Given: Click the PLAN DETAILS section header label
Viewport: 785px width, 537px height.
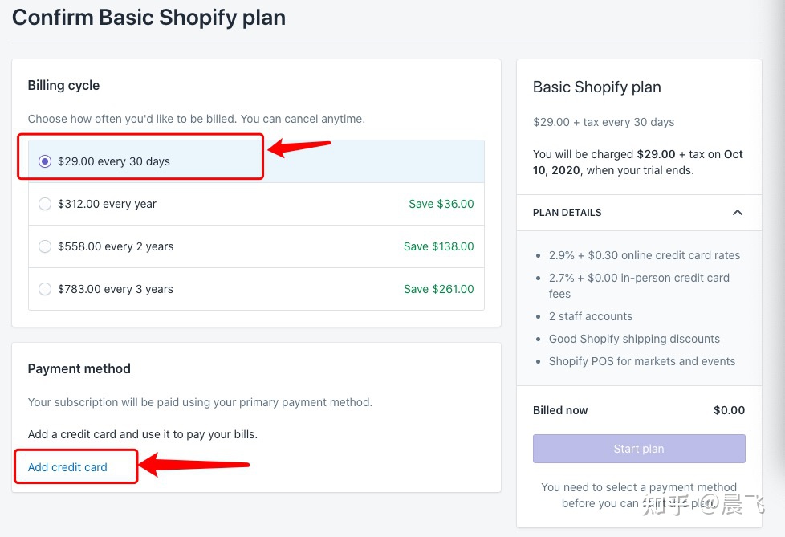Looking at the screenshot, I should click(567, 213).
